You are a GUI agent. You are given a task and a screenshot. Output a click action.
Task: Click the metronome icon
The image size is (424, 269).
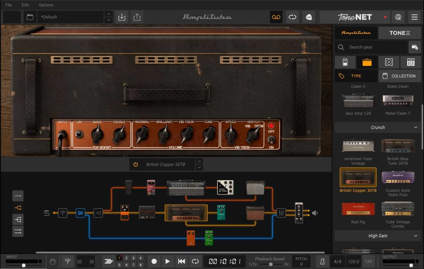[322, 261]
